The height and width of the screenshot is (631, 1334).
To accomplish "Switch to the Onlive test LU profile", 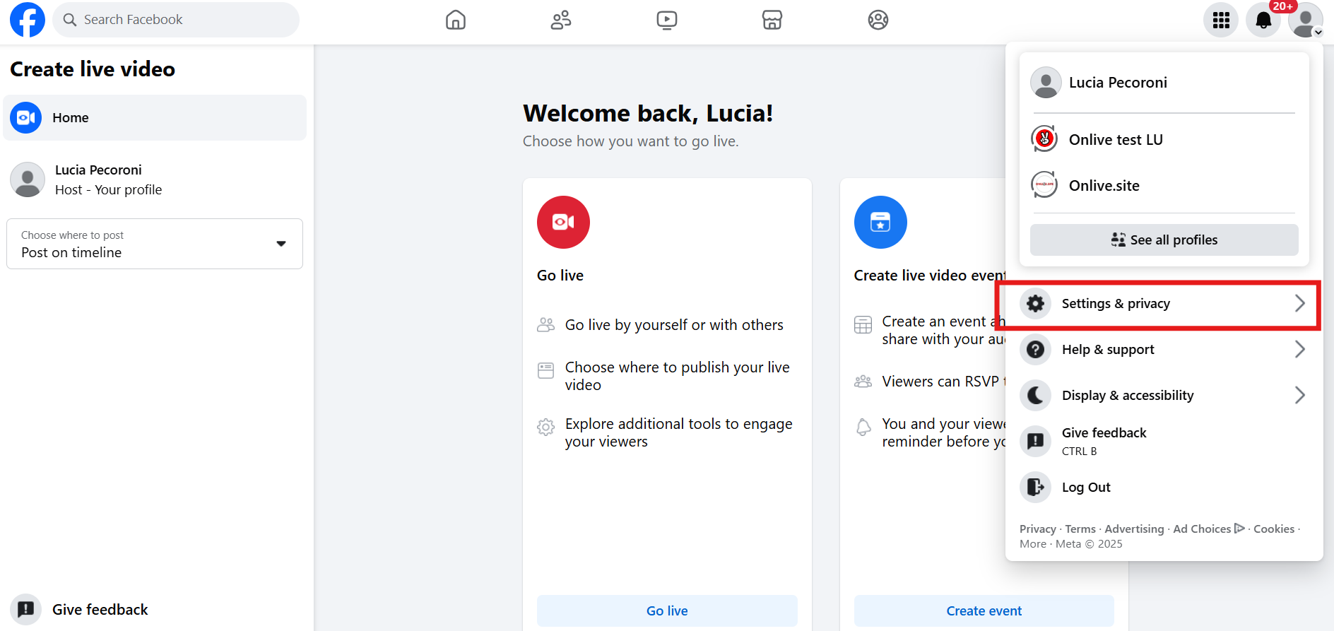I will point(1115,140).
